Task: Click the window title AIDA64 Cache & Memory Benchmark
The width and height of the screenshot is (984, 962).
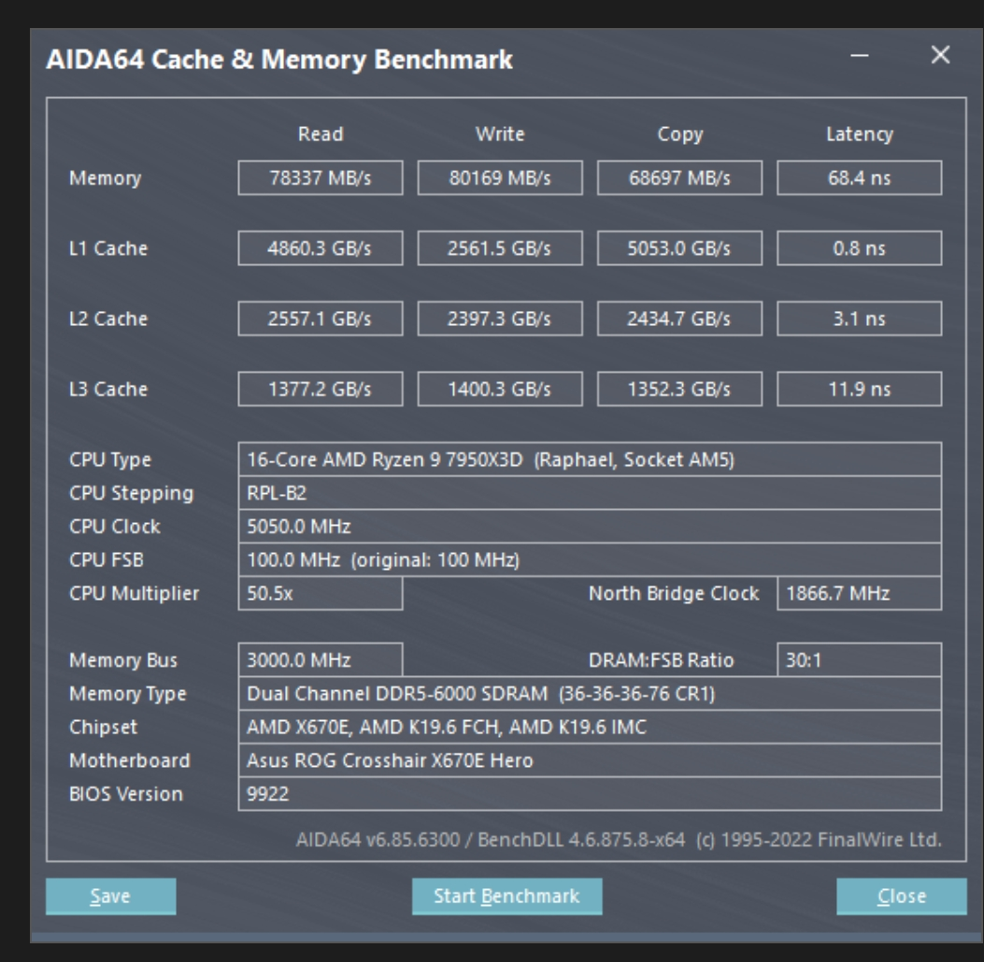Action: tap(279, 60)
